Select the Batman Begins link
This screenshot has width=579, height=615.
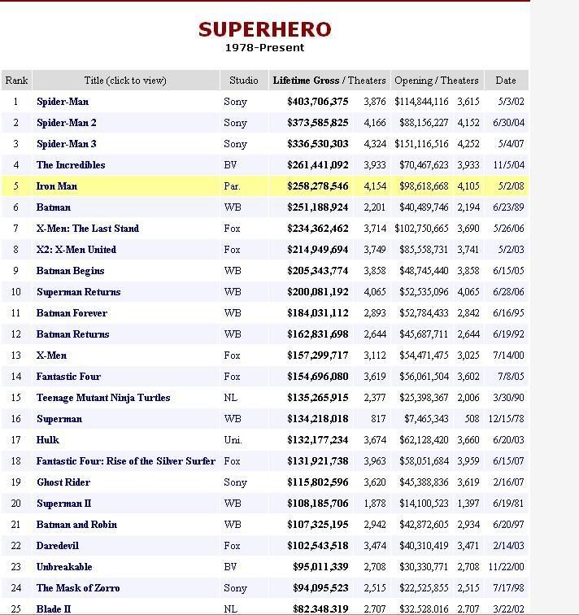(71, 271)
